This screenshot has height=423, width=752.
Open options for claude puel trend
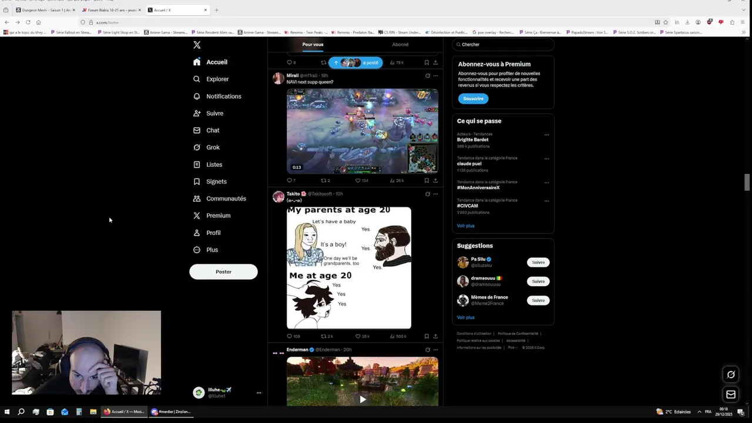[546, 159]
